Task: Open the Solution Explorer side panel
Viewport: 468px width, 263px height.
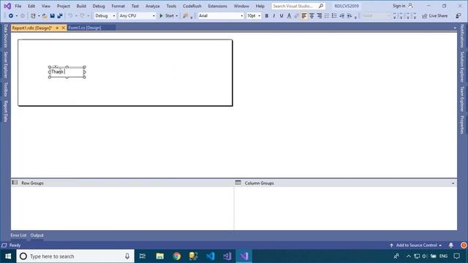Action: 462,66
